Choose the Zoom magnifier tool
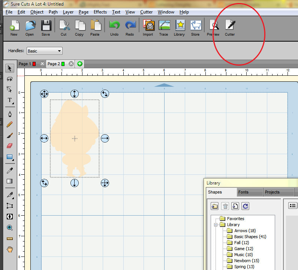The width and height of the screenshot is (298, 270). click(10, 227)
